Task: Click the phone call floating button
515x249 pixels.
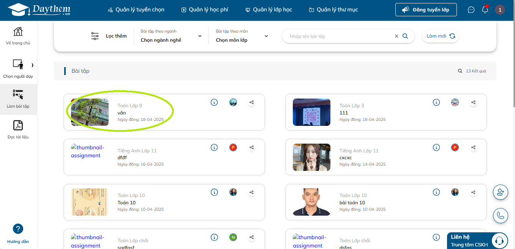Action: [500, 216]
